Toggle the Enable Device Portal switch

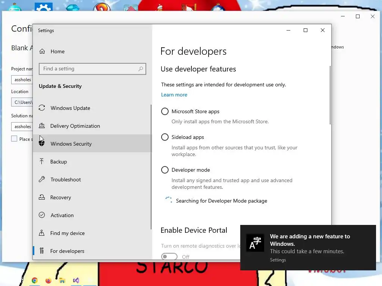[169, 257]
